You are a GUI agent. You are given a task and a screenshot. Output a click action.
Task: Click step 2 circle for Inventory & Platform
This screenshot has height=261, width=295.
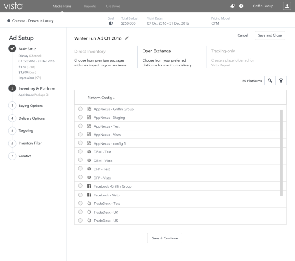[x=12, y=88]
